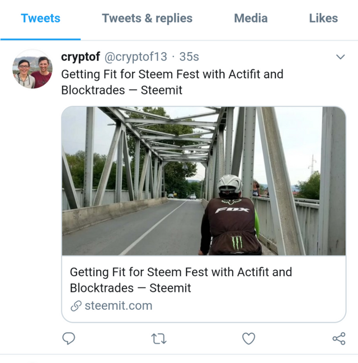358x363 pixels.
Task: Select the Media tab
Action: [x=251, y=18]
